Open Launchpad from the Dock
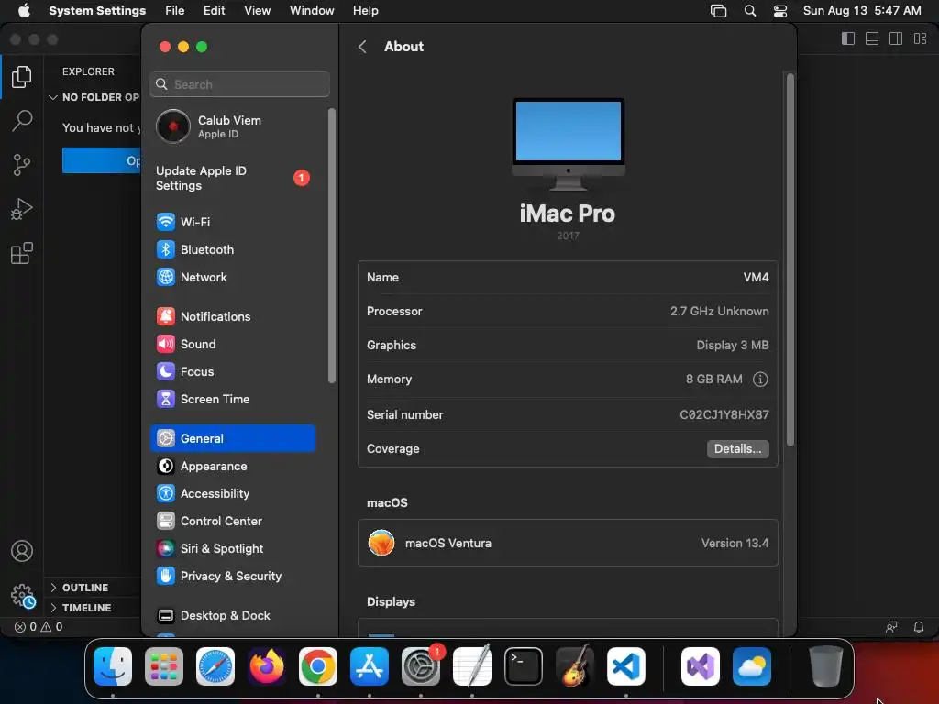This screenshot has width=939, height=704. 164,666
